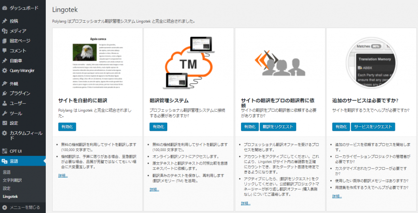This screenshot has height=213, width=418.
Task: Click the ユーザー person icon
Action: pos(4,103)
